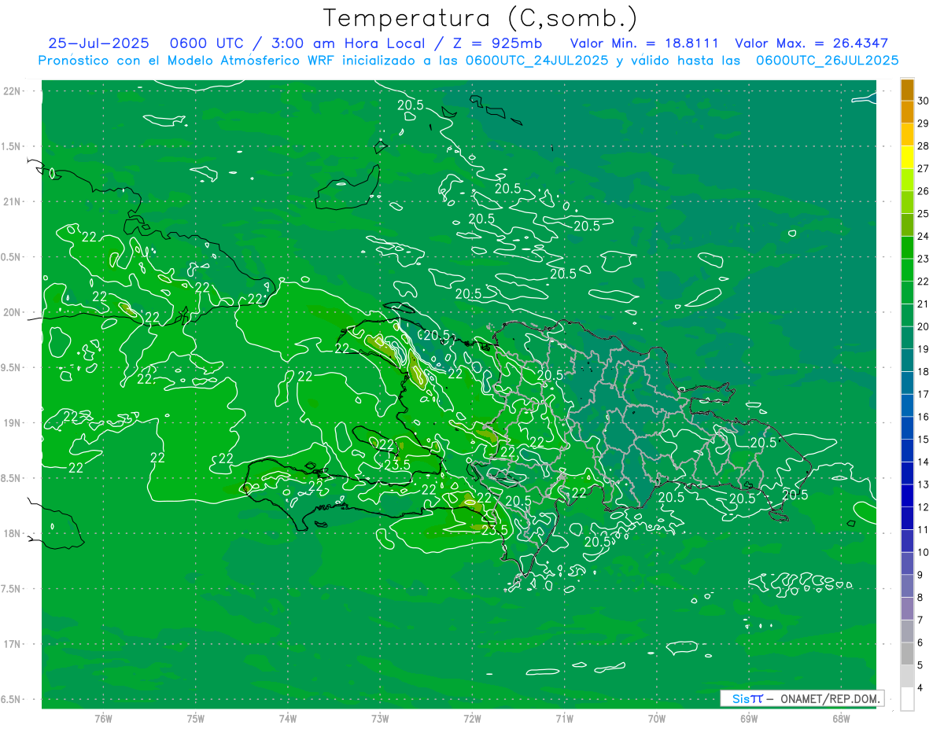Click the '73W' longitude axis label
Image resolution: width=944 pixels, height=729 pixels.
click(x=380, y=718)
